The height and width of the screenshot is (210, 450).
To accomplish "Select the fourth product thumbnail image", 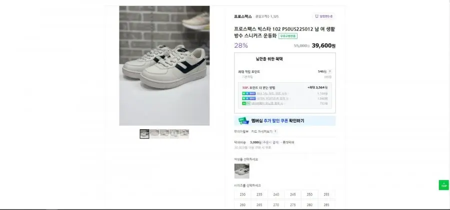I will [x=174, y=134].
